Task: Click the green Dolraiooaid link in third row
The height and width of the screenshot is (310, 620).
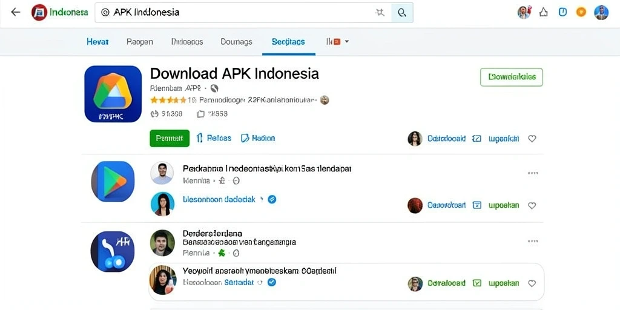Action: click(x=446, y=283)
